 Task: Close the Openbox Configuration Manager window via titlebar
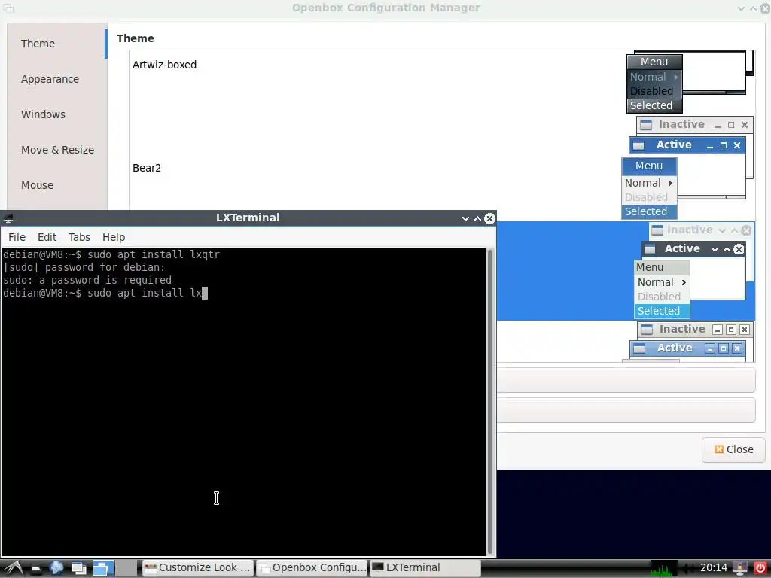tap(766, 8)
